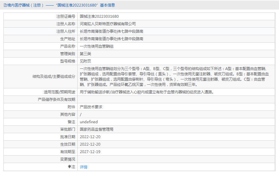Click the 变更情况 label
The height and width of the screenshot is (173, 279).
click(x=68, y=159)
